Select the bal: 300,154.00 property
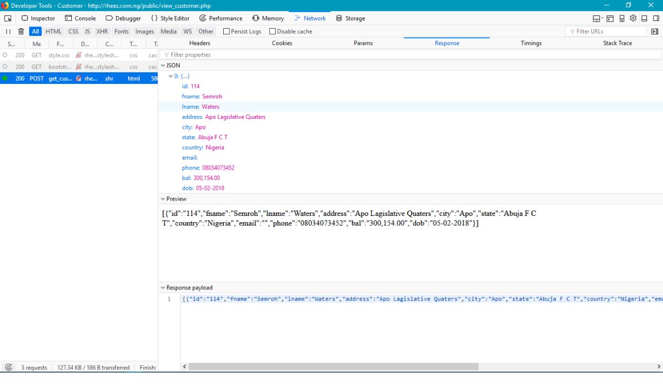The image size is (663, 391). pyautogui.click(x=201, y=178)
